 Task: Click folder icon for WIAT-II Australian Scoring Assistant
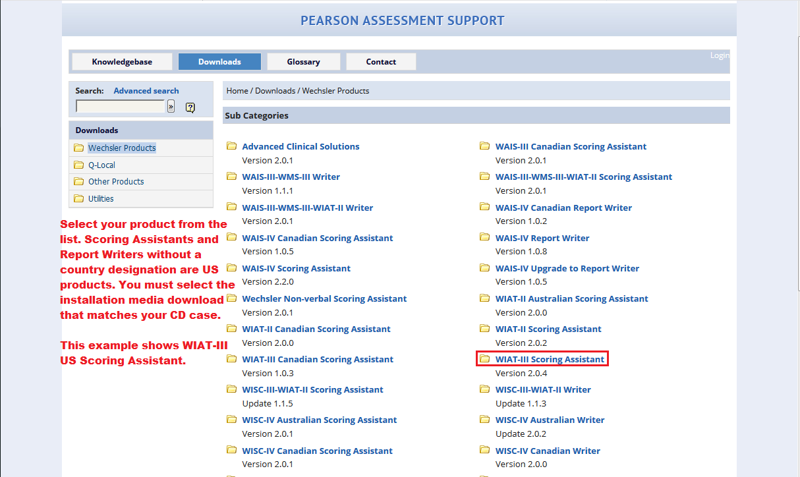pos(485,298)
